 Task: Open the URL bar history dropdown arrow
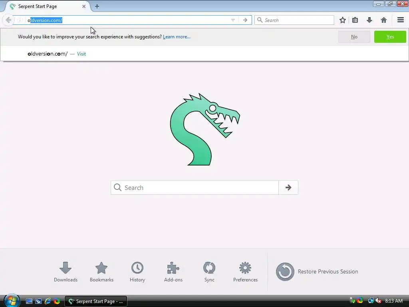[233, 20]
